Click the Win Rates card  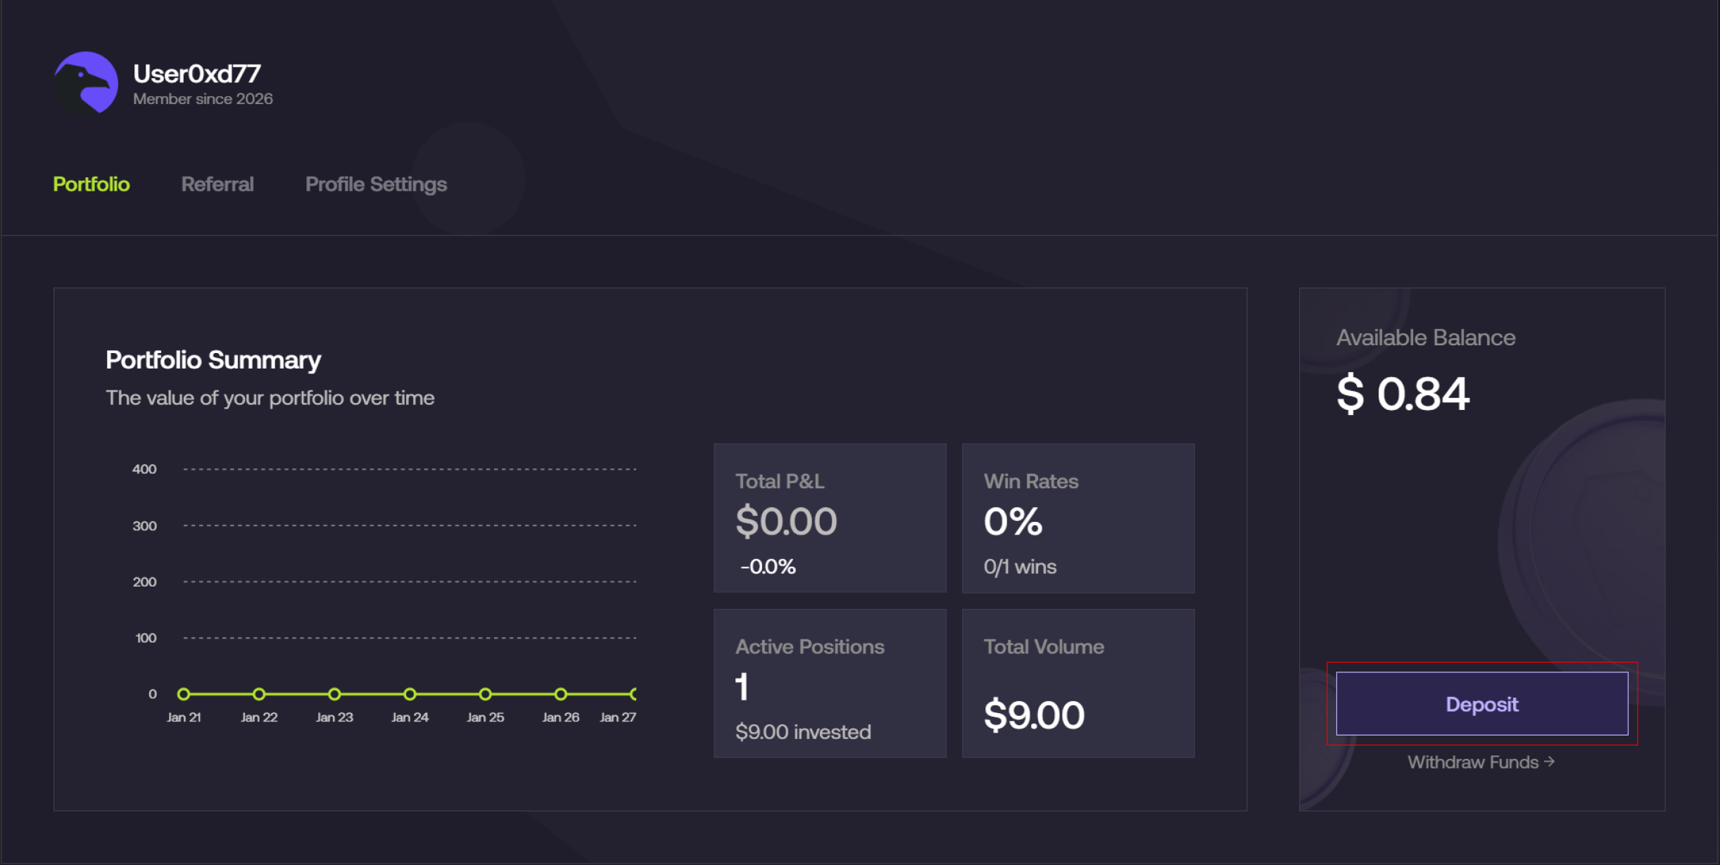tap(1077, 518)
